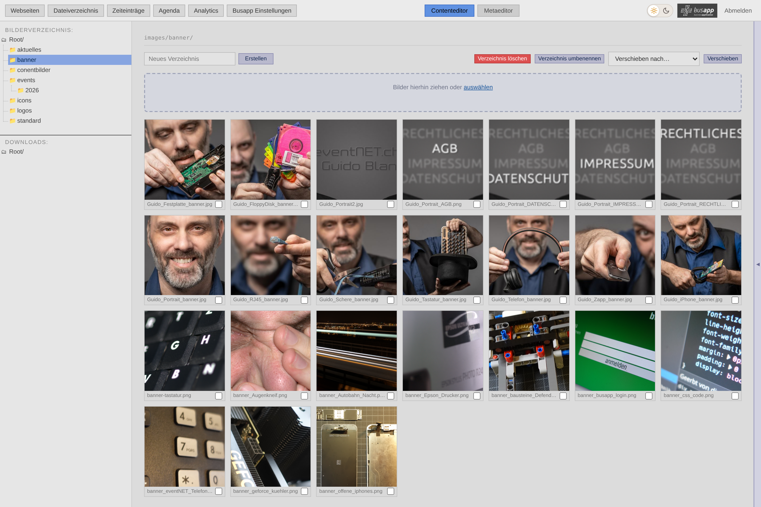
Task: Check banner_css_code.png checkbox
Action: pos(735,396)
